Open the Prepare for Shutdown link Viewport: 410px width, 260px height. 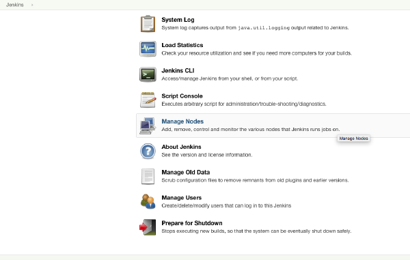pyautogui.click(x=192, y=223)
